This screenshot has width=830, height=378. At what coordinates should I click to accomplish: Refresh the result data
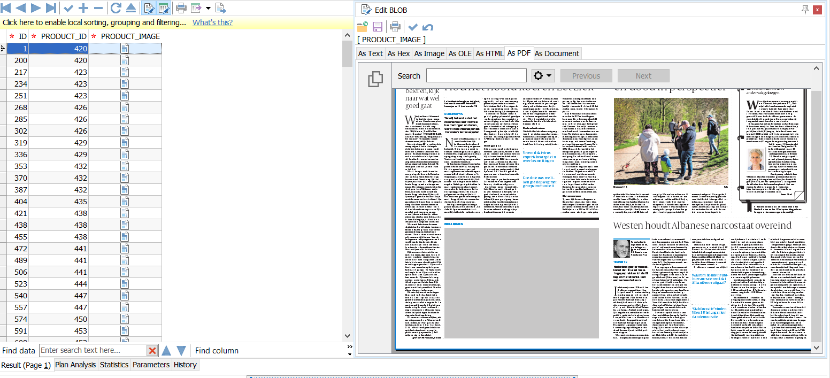pos(116,8)
